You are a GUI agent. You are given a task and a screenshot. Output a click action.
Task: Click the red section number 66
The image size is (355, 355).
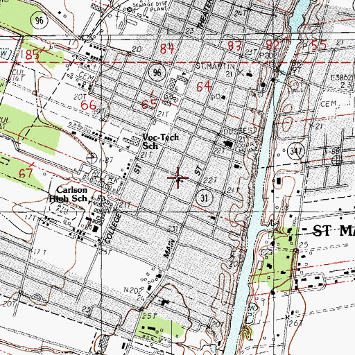(88, 105)
